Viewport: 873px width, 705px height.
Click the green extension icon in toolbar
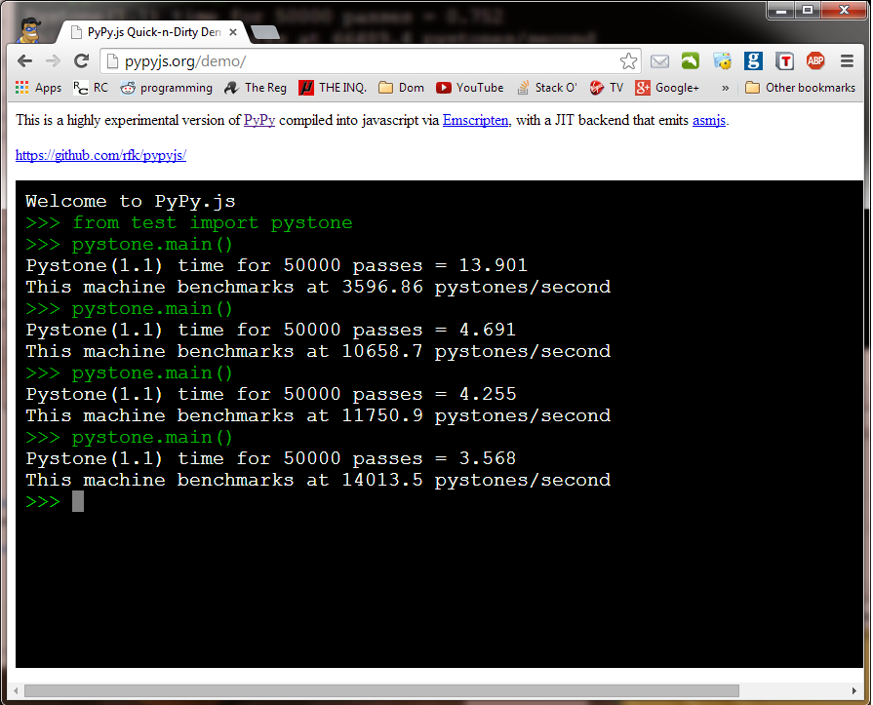tap(691, 61)
